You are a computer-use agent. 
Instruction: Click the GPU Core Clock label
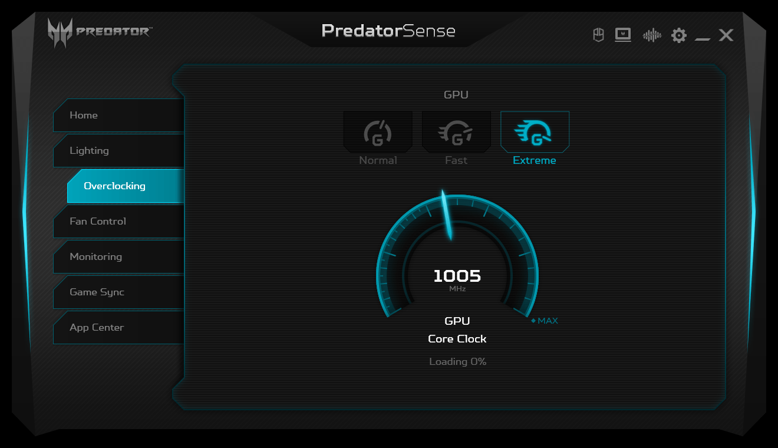457,330
